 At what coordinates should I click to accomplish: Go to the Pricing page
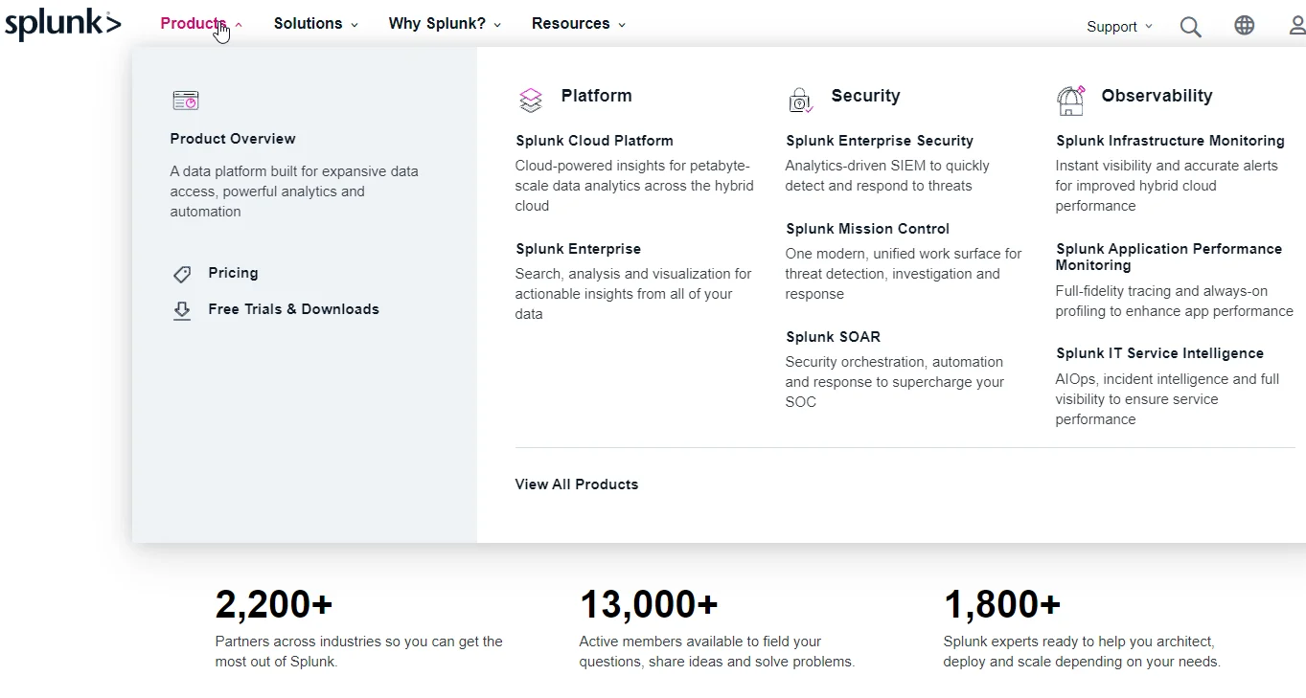[x=233, y=273]
